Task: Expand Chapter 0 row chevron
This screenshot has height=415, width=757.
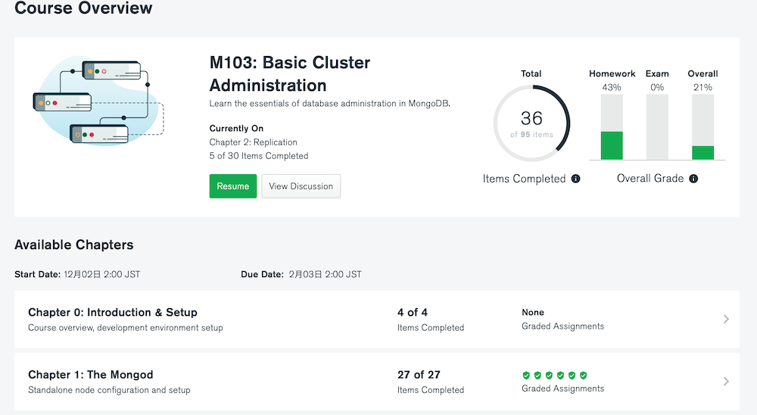Action: [x=726, y=319]
